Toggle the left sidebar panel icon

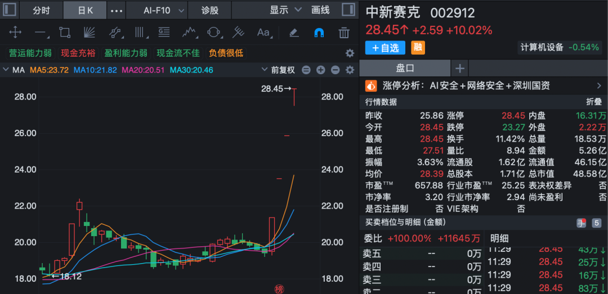click(x=10, y=10)
